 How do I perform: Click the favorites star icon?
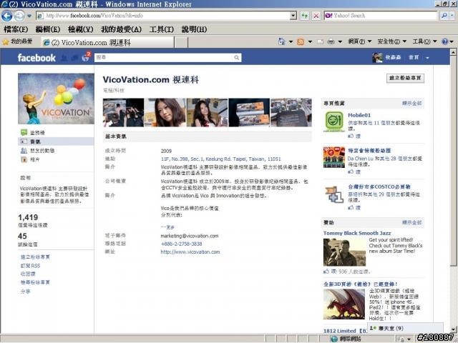pos(6,42)
